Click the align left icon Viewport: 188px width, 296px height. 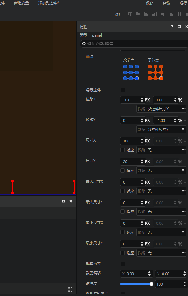(x=146, y=14)
